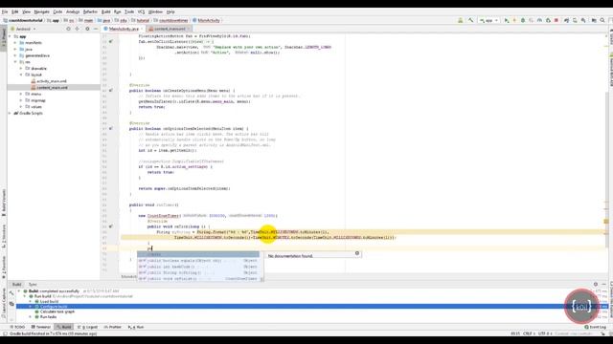Open the Search Everywhere magnifier icon
This screenshot has width=613, height=344.
coord(602,20)
